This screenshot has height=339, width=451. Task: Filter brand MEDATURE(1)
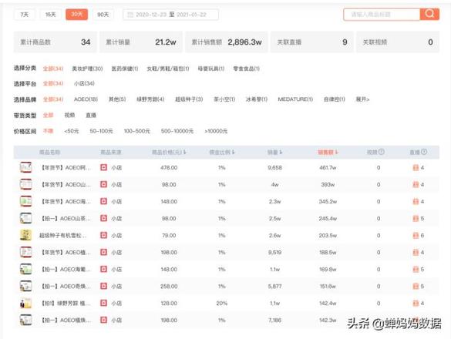[x=295, y=99]
